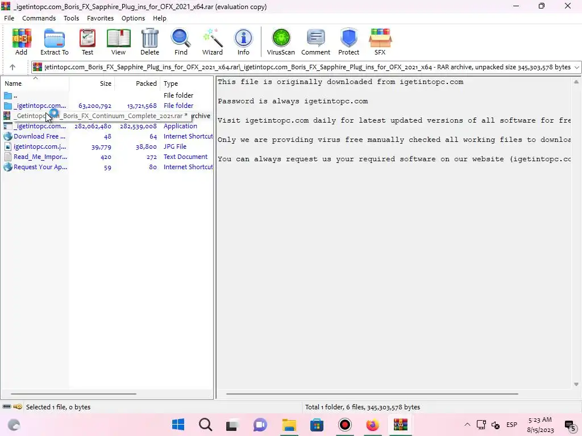Sort by Packed column header
Viewport: 582px width, 436px height.
137,83
